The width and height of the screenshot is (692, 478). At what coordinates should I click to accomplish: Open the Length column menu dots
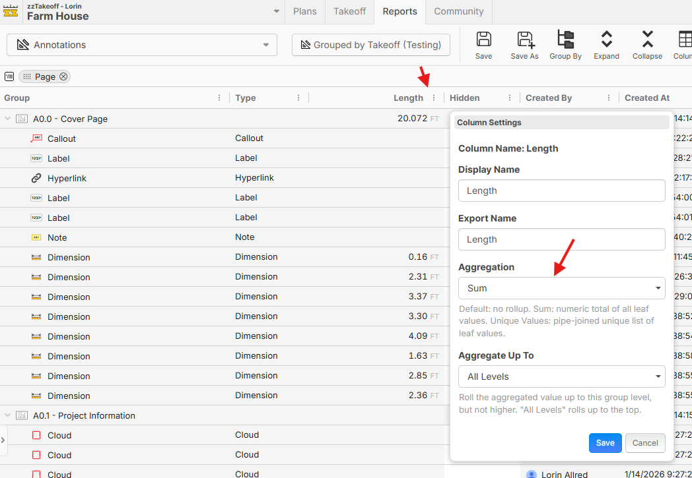pyautogui.click(x=434, y=98)
